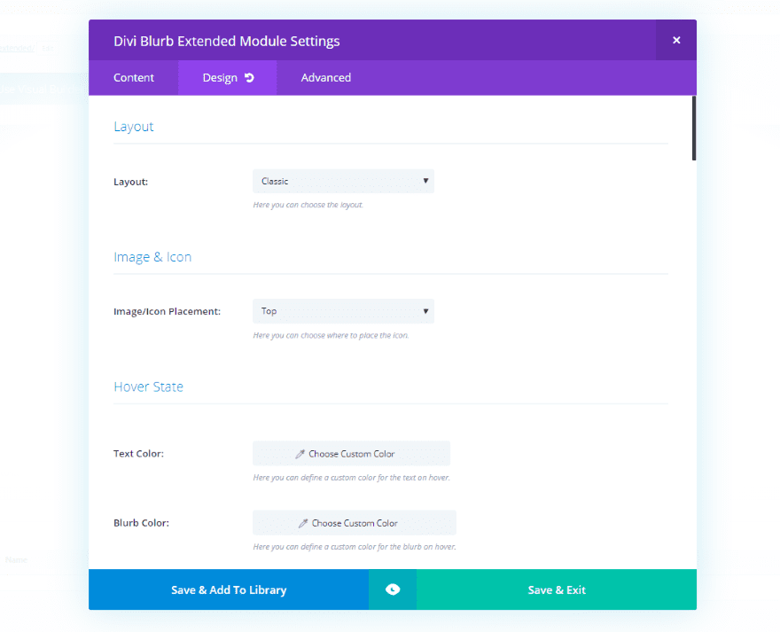Click the eye preview icon button
The image size is (780, 632).
pos(393,589)
